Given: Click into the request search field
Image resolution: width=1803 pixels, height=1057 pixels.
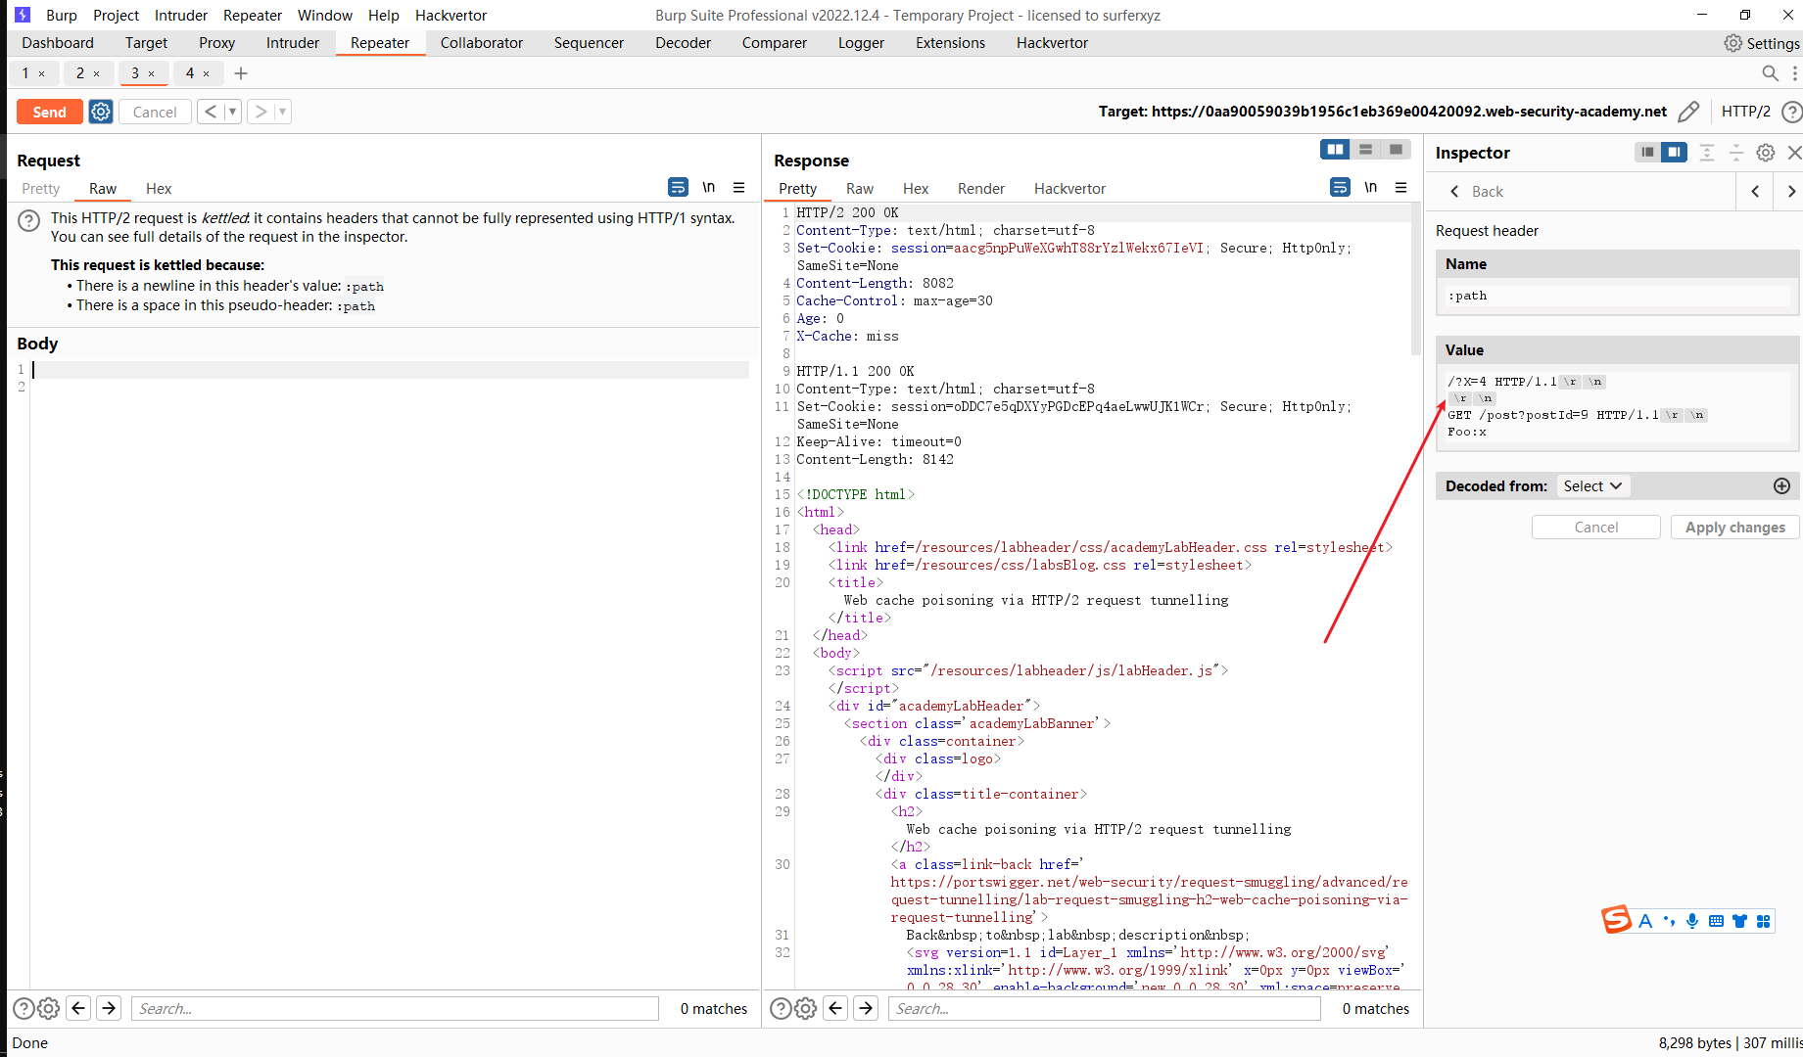Looking at the screenshot, I should coord(395,1009).
